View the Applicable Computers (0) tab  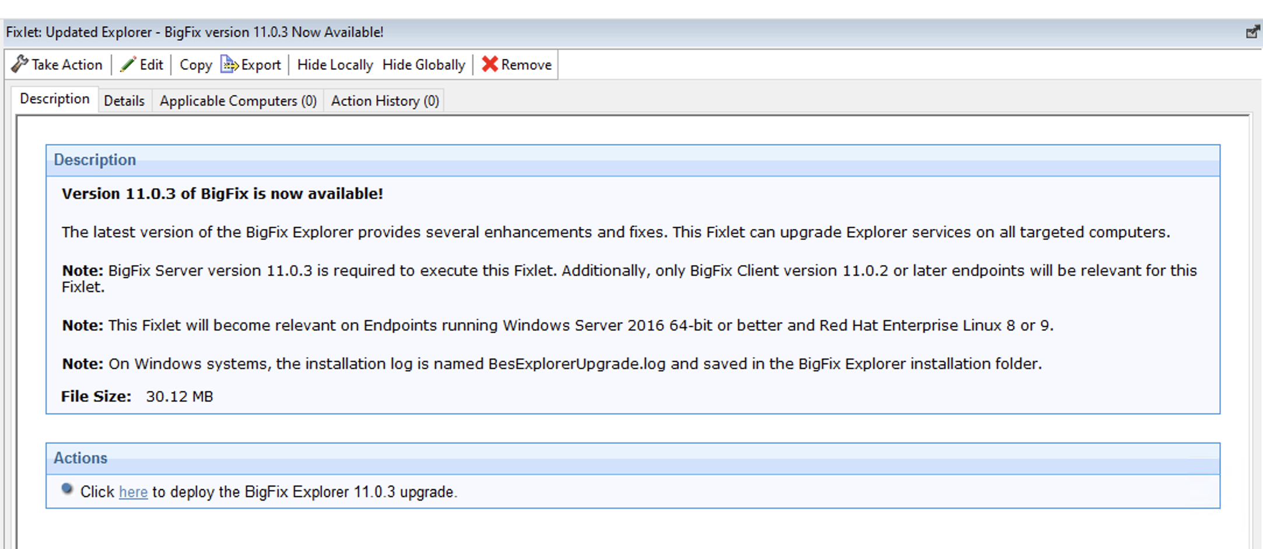tap(238, 101)
